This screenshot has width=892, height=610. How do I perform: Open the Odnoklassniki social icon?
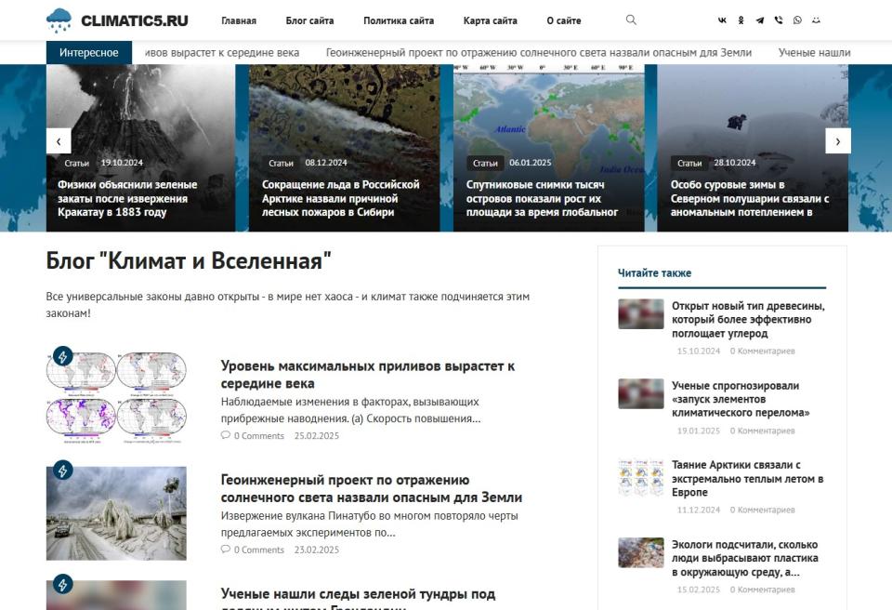pyautogui.click(x=741, y=20)
